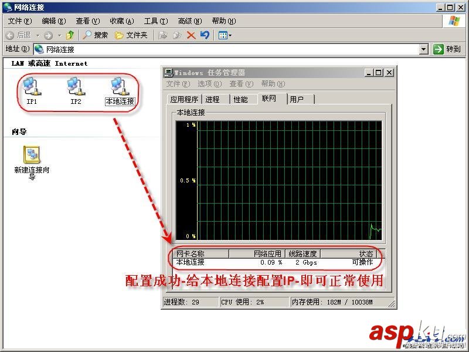Screen dimensions: 469x352
Task: Click the blue undo arrow icon
Action: pyautogui.click(x=205, y=35)
